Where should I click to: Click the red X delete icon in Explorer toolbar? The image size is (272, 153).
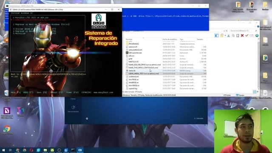pos(242,36)
